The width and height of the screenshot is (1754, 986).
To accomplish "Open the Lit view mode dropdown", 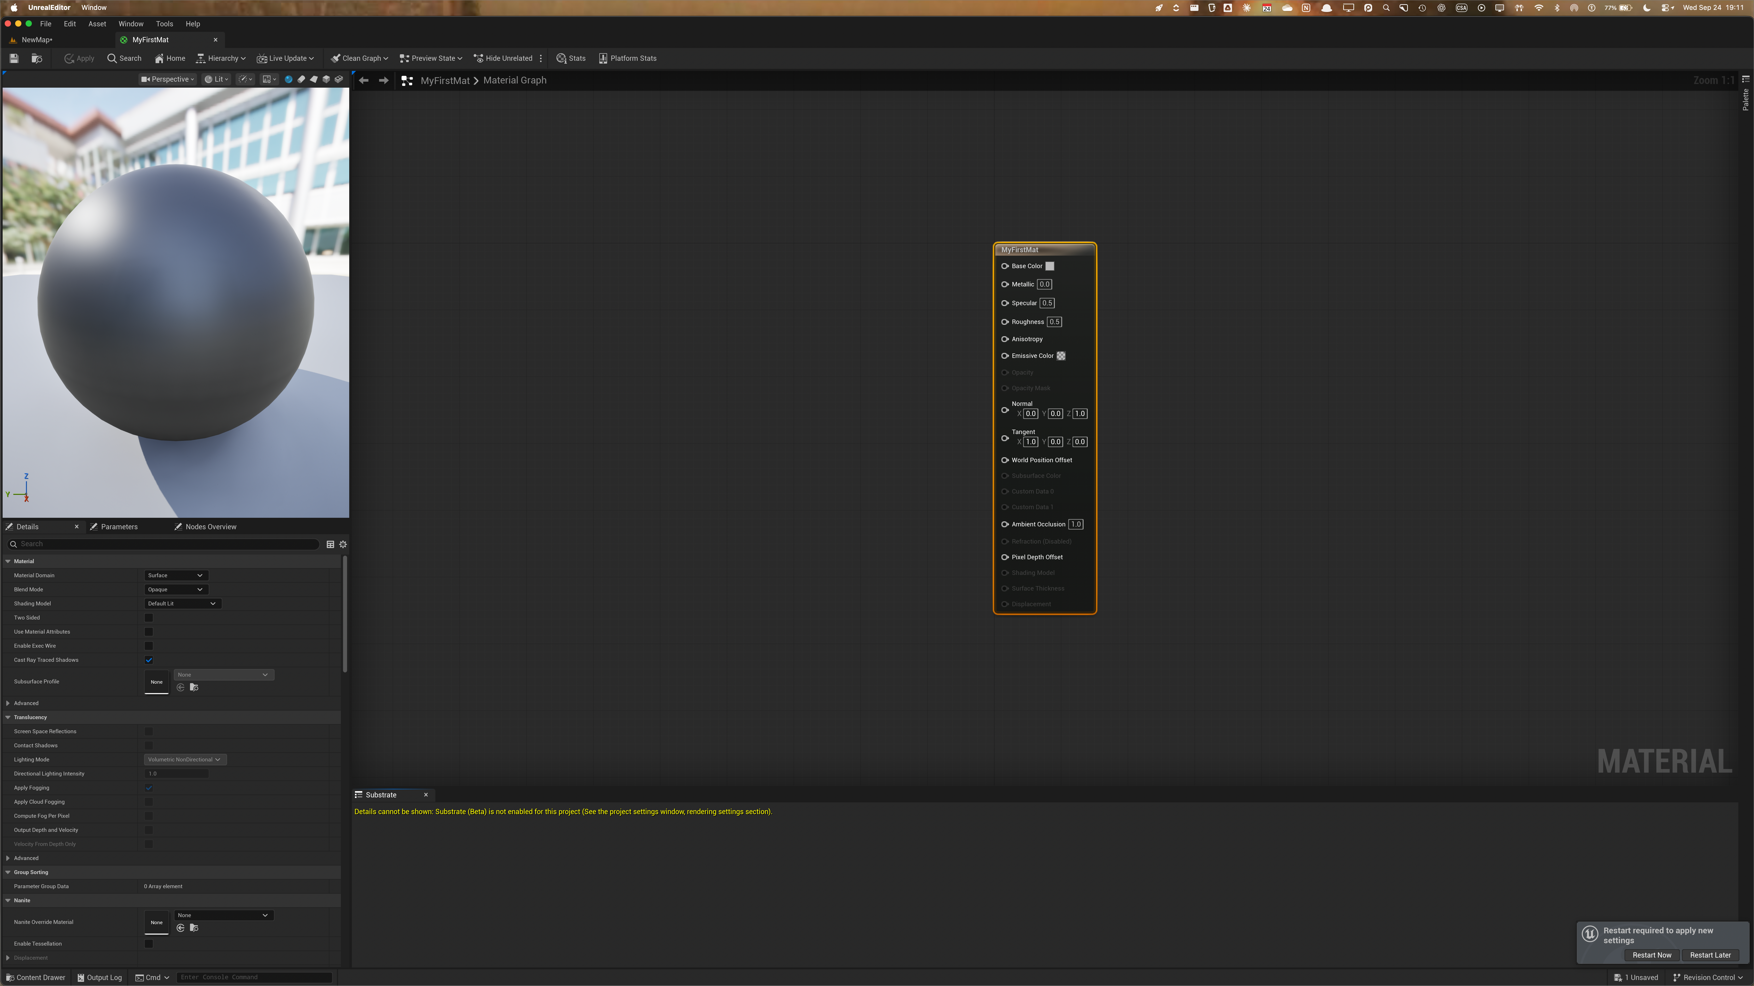I will coord(217,80).
